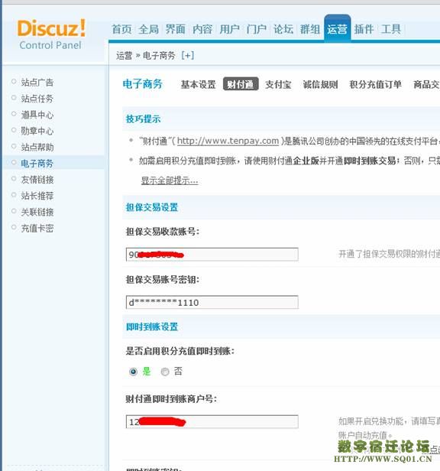
Task: Click the Discuz! Control Panel logo
Action: click(x=51, y=34)
